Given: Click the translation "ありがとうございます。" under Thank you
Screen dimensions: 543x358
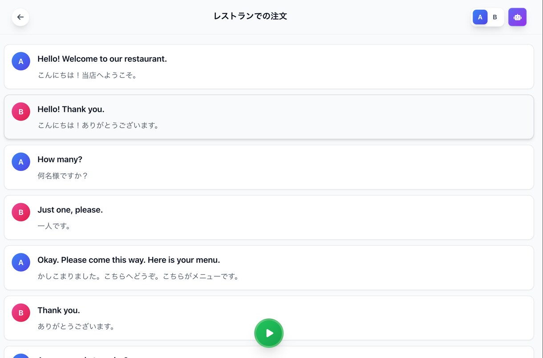Looking at the screenshot, I should point(77,327).
